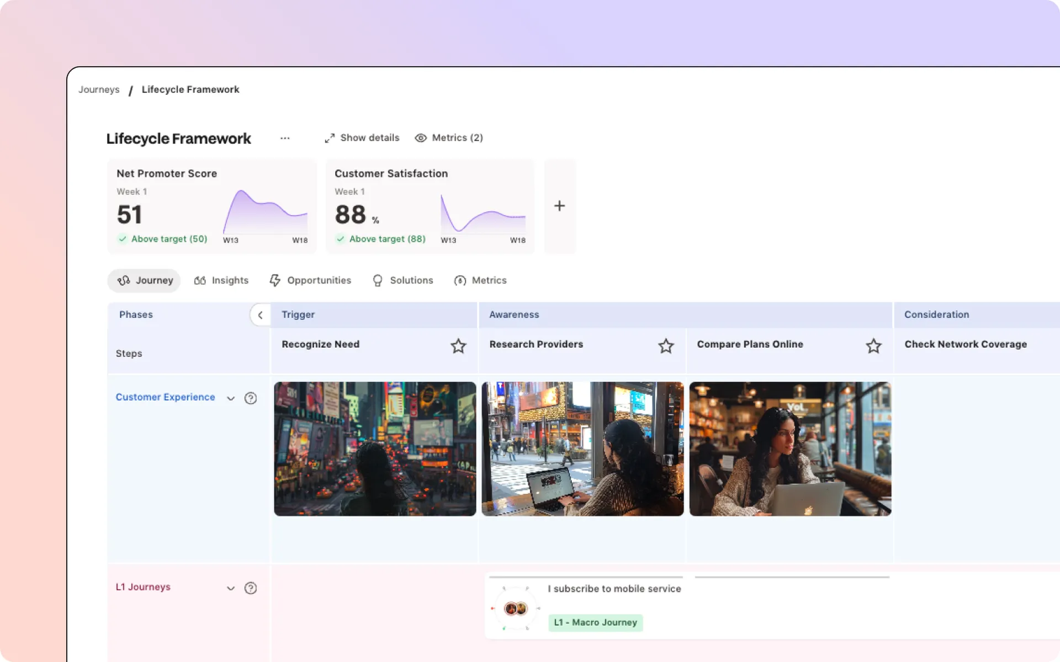Click the Check Network Coverage step

tap(966, 344)
